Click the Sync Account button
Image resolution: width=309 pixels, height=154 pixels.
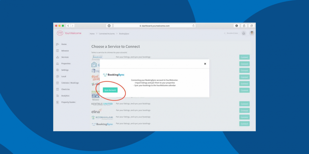tap(110, 90)
